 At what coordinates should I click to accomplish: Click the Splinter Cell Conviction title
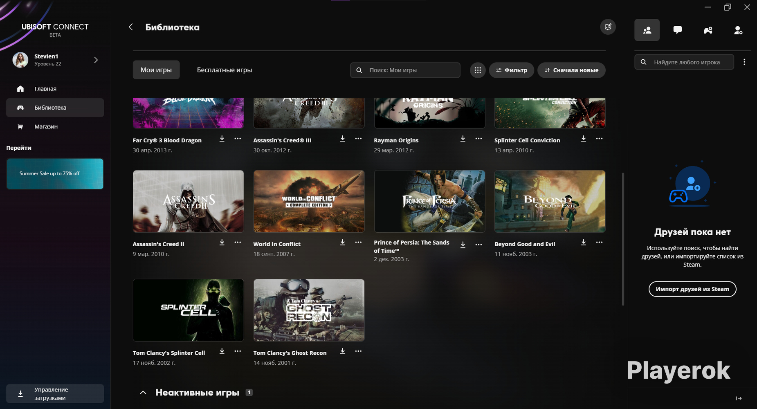click(x=527, y=140)
